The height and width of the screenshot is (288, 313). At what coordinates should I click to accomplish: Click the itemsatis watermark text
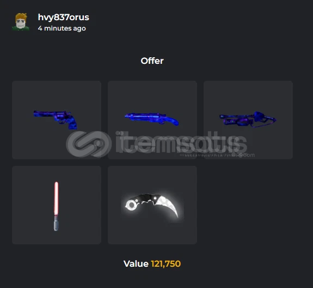coord(181,142)
